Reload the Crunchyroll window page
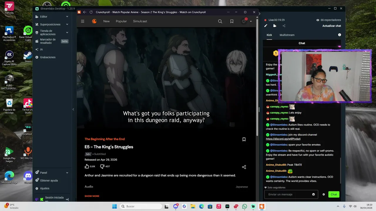This screenshot has height=211, width=376. click(x=91, y=12)
